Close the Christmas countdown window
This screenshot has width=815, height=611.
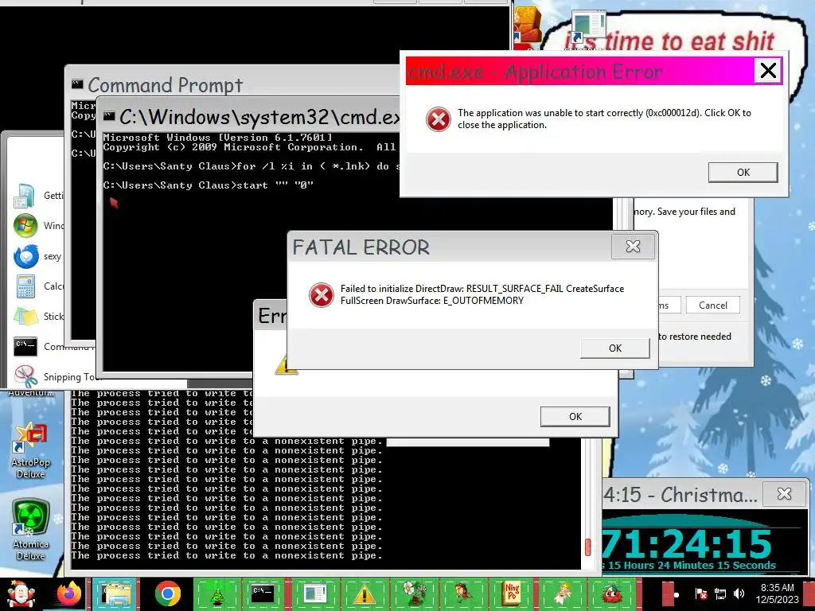(784, 493)
